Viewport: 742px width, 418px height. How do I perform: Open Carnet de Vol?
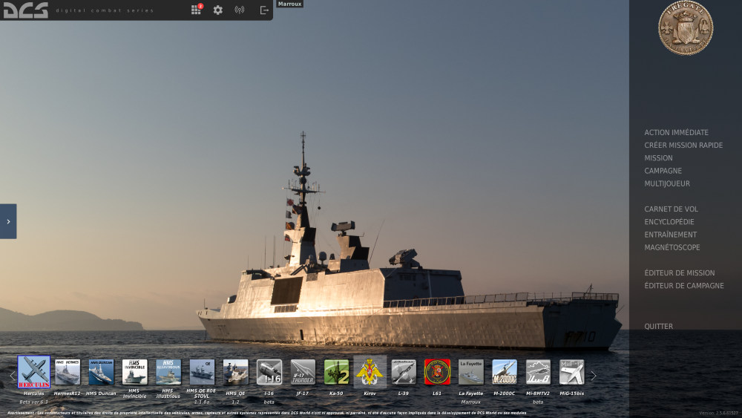(671, 209)
